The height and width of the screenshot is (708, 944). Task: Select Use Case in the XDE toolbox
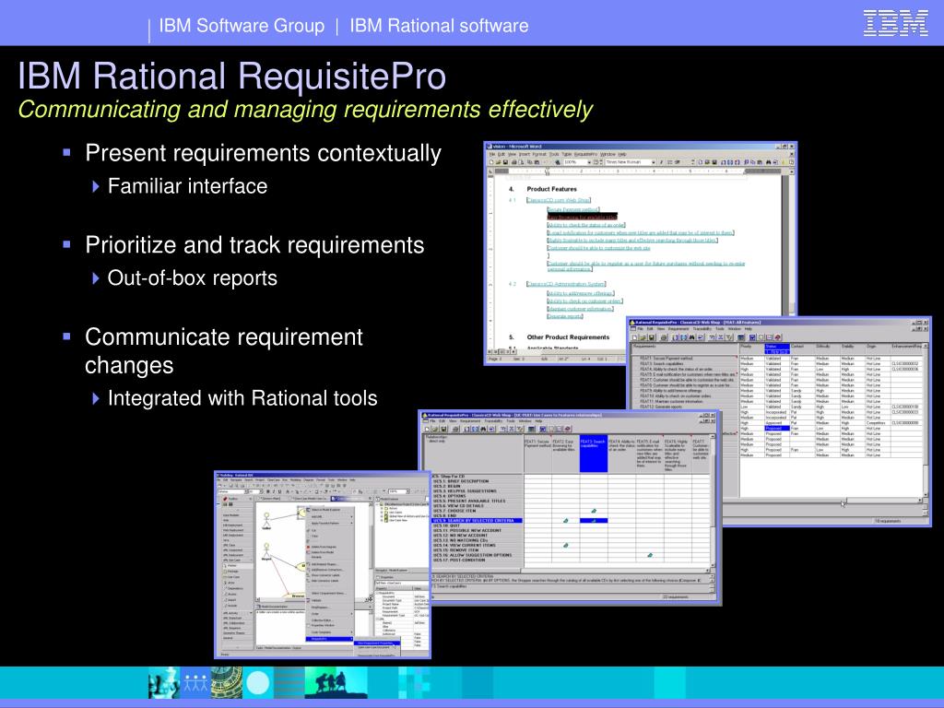[233, 577]
